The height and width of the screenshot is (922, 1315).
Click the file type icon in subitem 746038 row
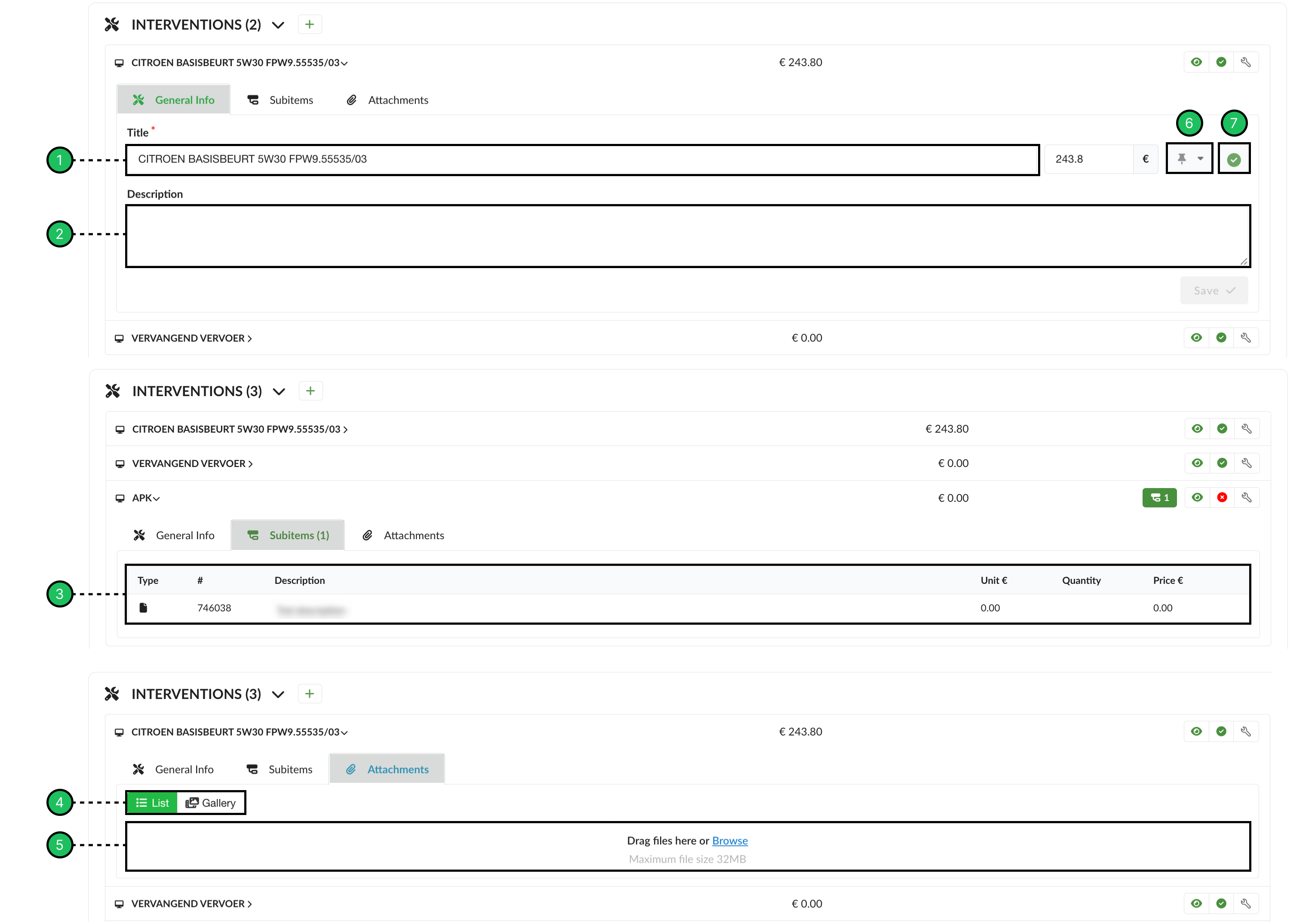click(x=143, y=608)
